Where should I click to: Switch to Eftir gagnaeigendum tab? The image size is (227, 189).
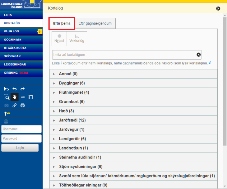[95, 23]
